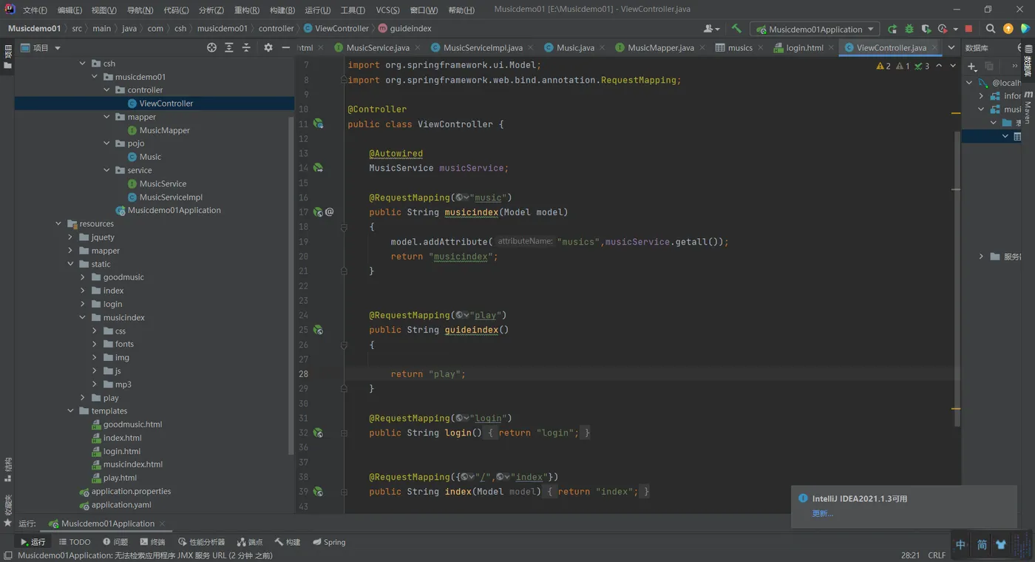Open the 构建 Build tool window

288,542
